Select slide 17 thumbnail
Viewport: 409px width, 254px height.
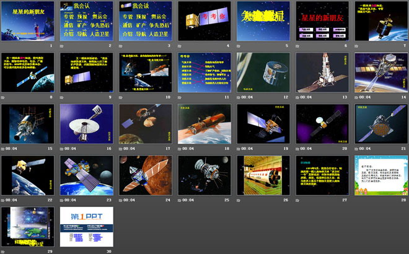146,124
